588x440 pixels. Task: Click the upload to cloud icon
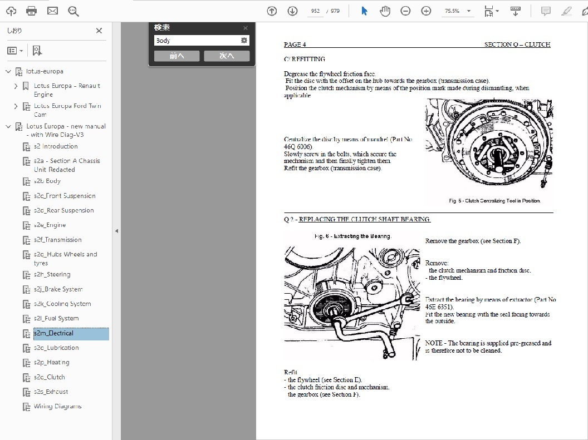tap(11, 11)
